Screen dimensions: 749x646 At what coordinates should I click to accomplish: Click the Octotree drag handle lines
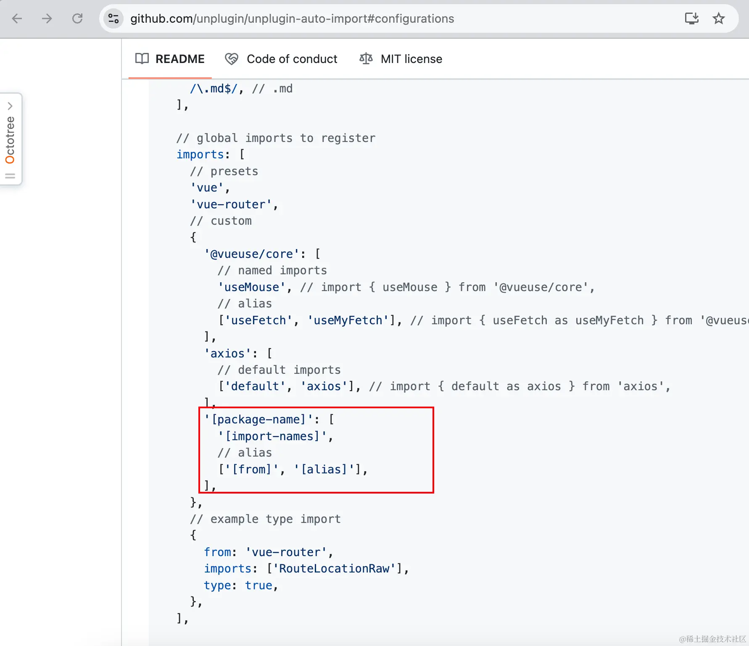[10, 176]
